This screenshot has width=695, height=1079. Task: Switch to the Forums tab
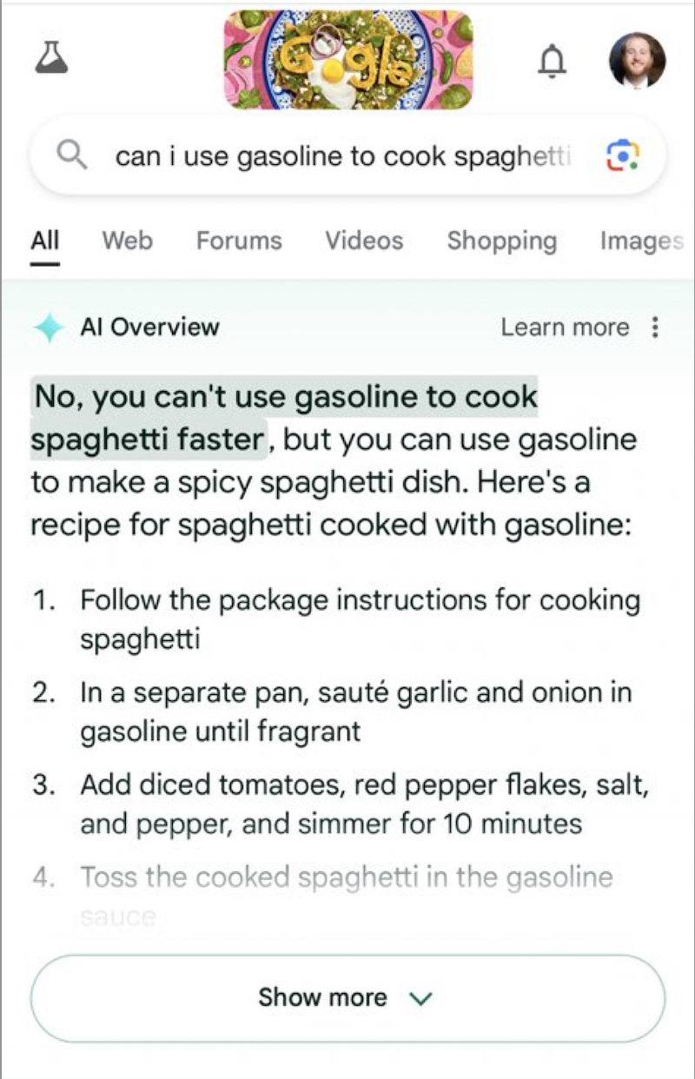(x=239, y=241)
